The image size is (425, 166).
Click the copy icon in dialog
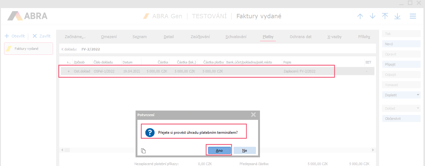(143, 151)
